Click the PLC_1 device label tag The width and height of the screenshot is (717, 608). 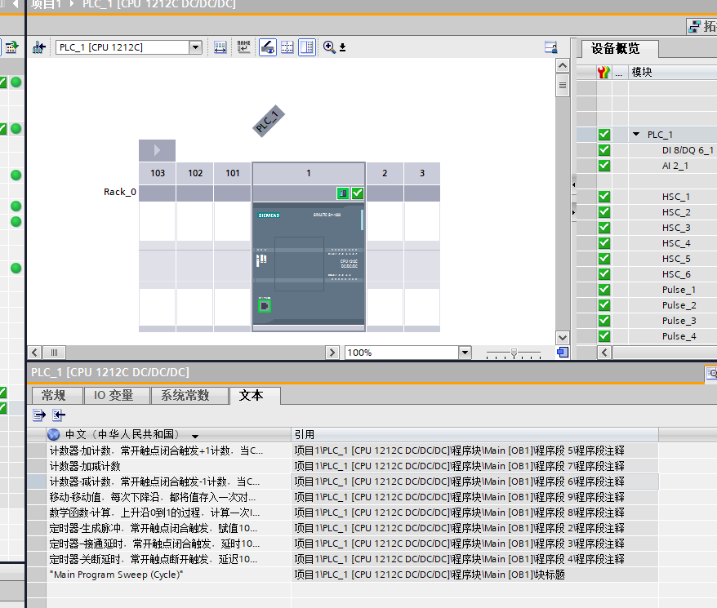click(x=269, y=121)
